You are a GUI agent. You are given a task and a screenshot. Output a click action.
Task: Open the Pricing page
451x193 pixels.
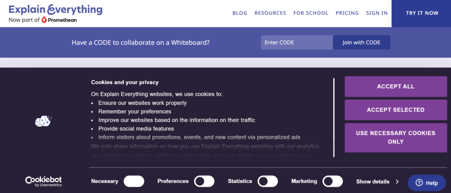[347, 13]
